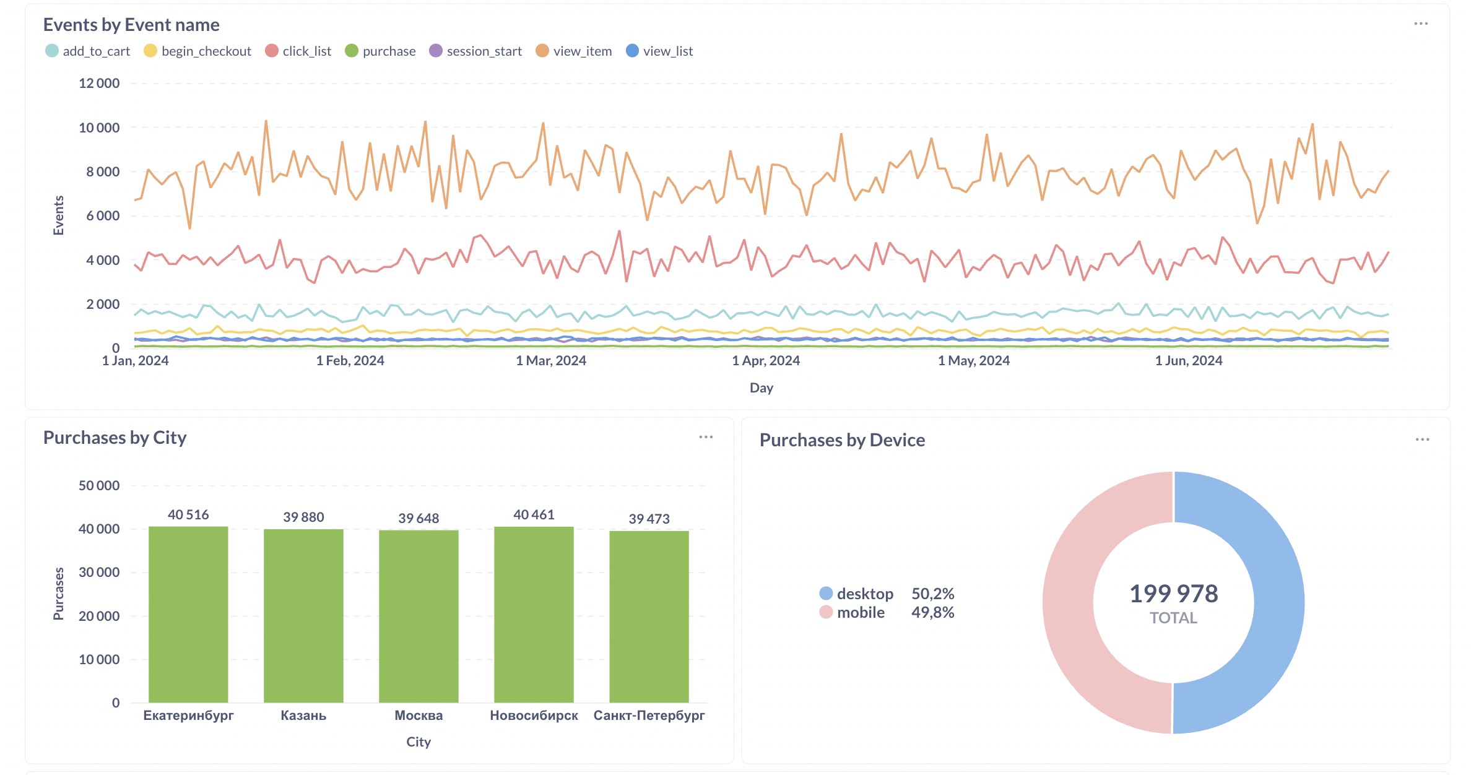
Task: Click the desktop blue legend dot on device chart
Action: point(825,593)
